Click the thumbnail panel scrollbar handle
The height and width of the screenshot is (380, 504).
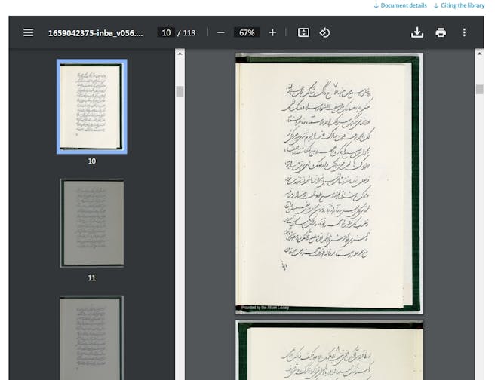(180, 91)
